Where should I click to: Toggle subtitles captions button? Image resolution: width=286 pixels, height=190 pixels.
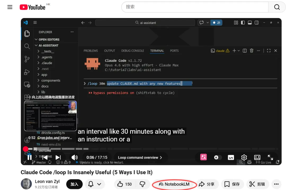[x=231, y=157]
